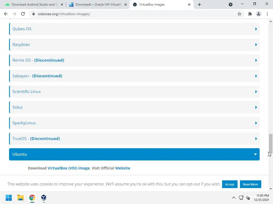
Task: Expand the Remix OS discontinued section
Action: [134, 60]
